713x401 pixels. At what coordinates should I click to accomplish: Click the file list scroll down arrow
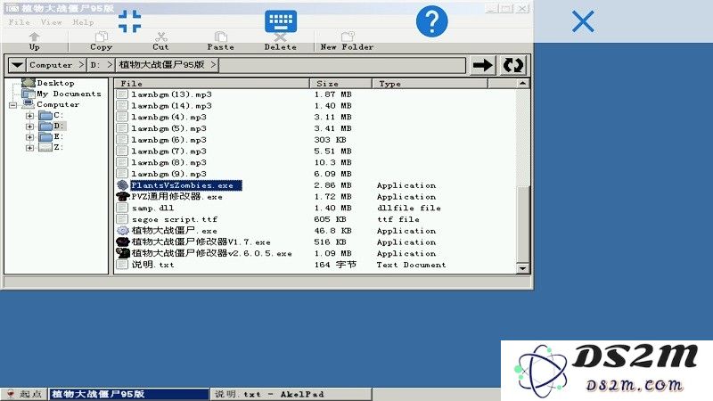tap(522, 268)
